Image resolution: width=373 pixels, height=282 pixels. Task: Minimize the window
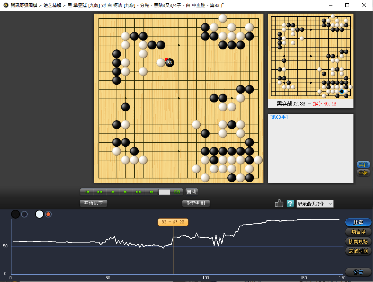(331, 5)
